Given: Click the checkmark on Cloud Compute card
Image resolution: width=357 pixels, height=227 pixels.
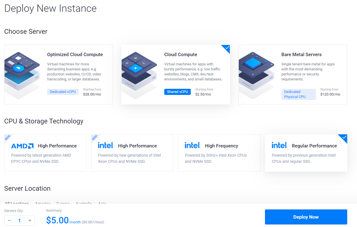Looking at the screenshot, I should click(x=227, y=48).
